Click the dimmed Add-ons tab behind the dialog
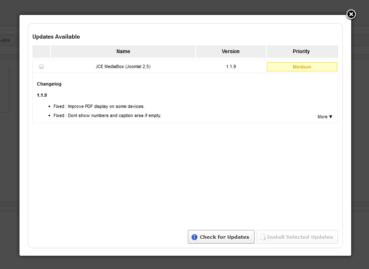This screenshot has width=369, height=269. 5,40
